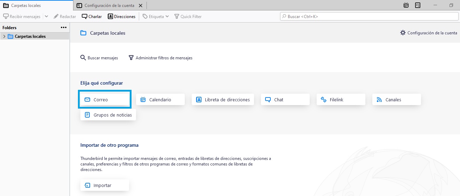Set up Grupos de noticias

(x=108, y=115)
